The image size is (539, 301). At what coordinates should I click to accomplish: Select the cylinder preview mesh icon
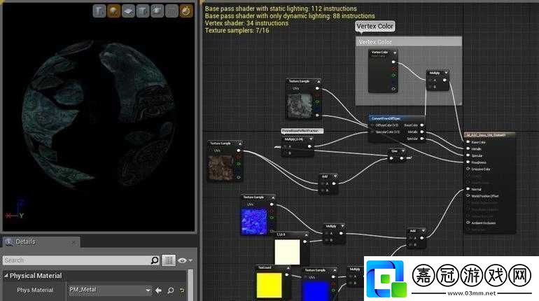pyautogui.click(x=99, y=11)
